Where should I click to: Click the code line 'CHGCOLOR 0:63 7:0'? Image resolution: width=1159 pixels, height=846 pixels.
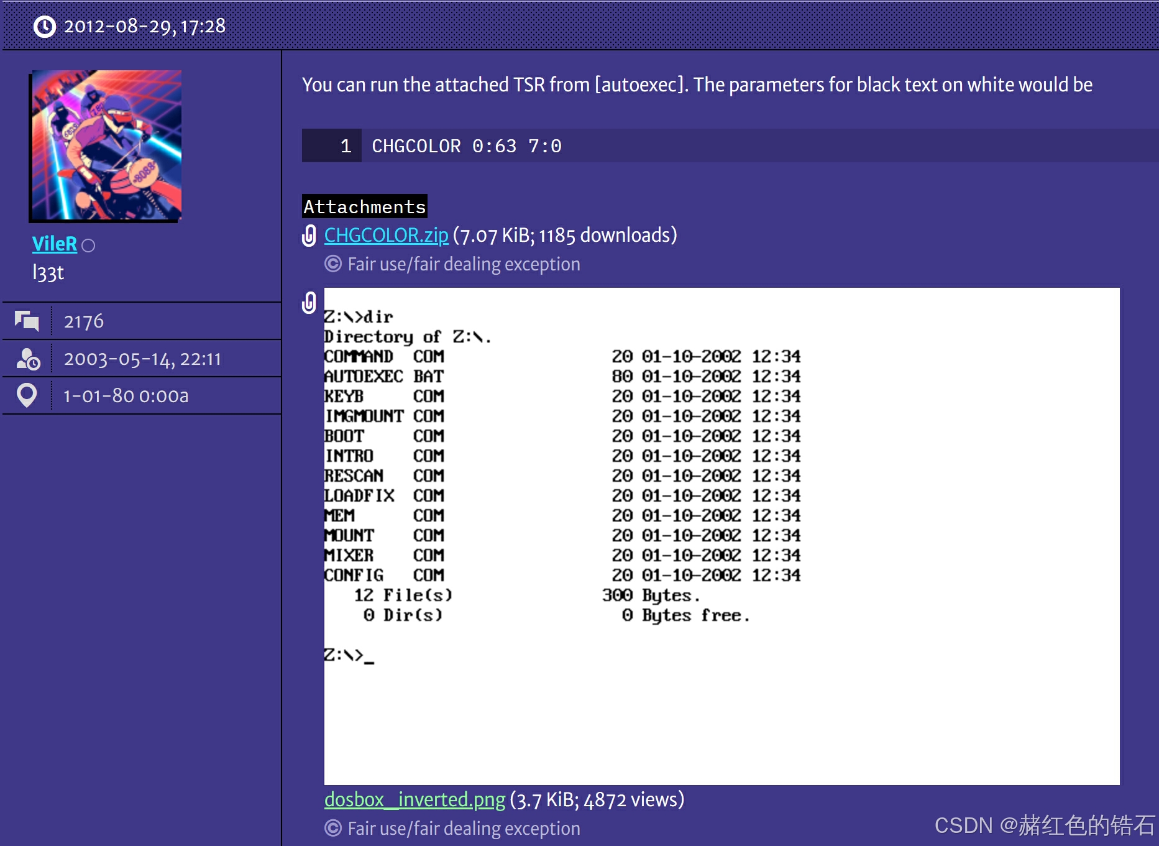click(467, 146)
